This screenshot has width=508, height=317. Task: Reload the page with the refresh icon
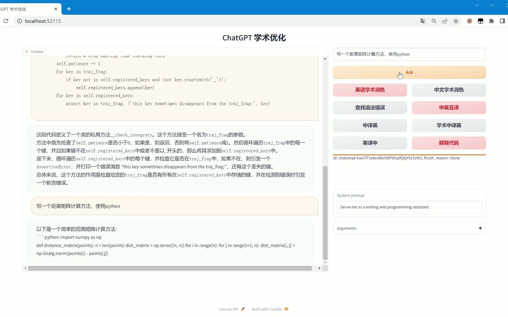coord(6,21)
